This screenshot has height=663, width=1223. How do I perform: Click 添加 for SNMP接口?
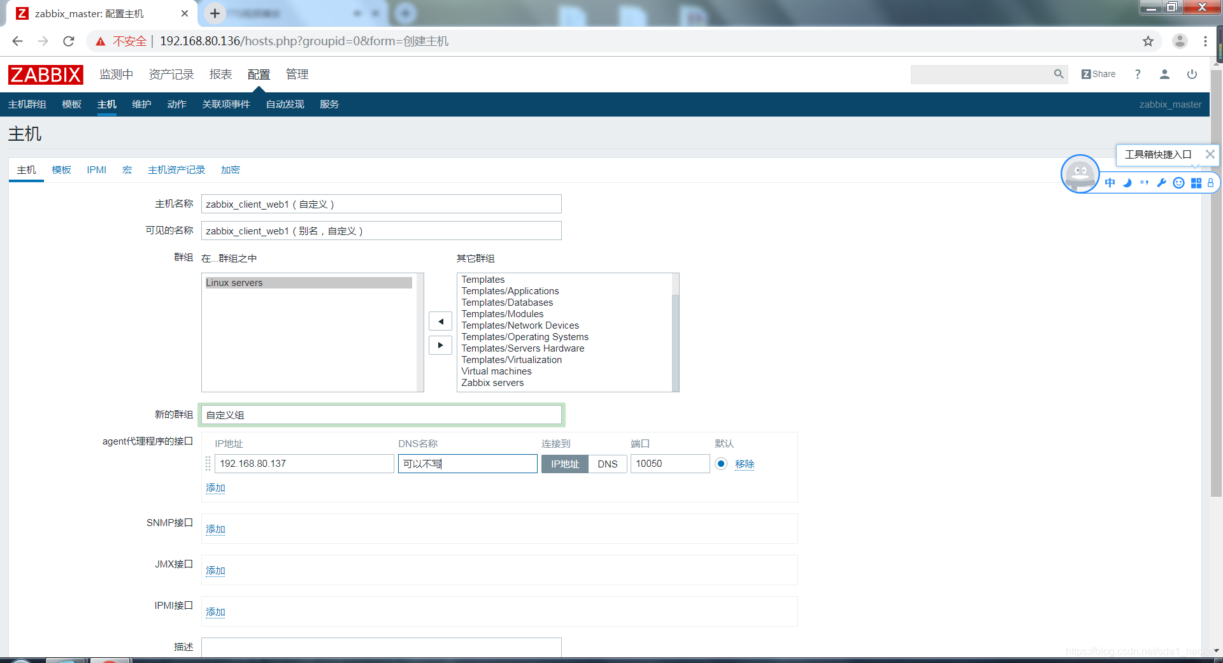coord(216,529)
